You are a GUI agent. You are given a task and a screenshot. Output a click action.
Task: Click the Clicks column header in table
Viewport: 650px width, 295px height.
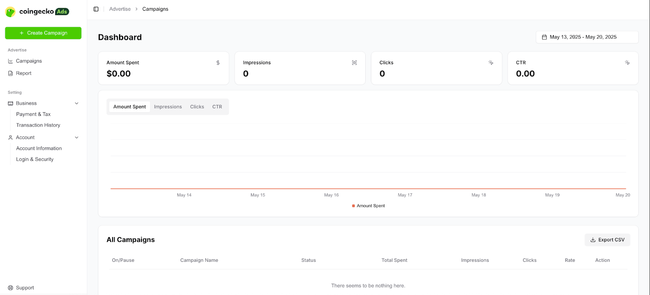click(x=529, y=260)
